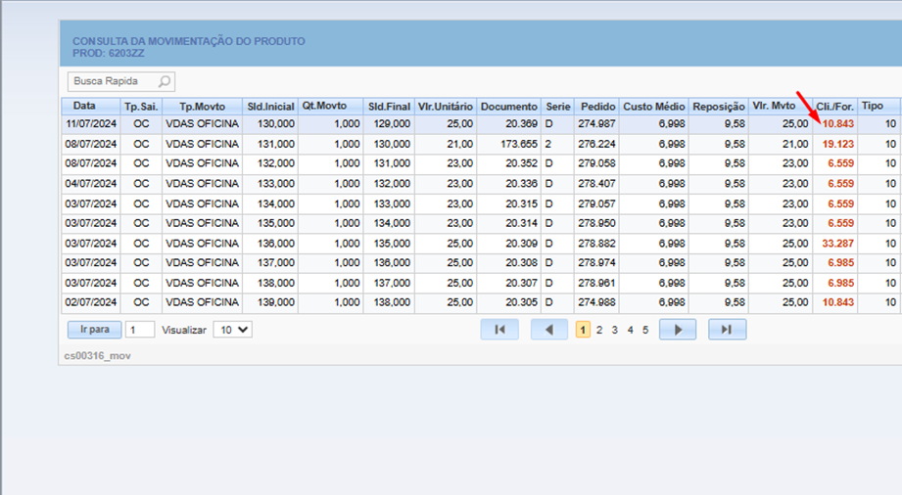Image resolution: width=902 pixels, height=495 pixels.
Task: Open the Visualizar rows-per-page dropdown
Action: point(233,330)
